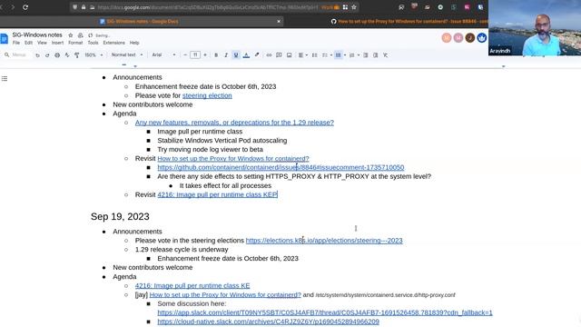The height and width of the screenshot is (327, 581).
Task: Open the text color picker
Action: click(x=246, y=54)
